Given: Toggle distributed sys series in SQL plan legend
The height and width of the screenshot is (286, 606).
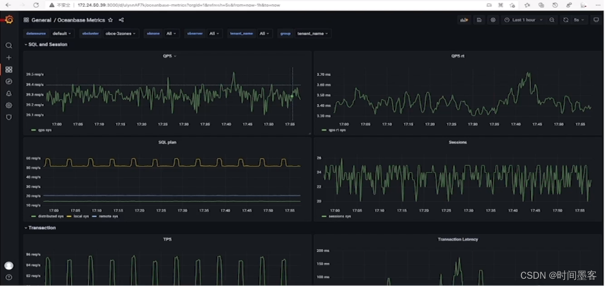Looking at the screenshot, I should coord(51,216).
